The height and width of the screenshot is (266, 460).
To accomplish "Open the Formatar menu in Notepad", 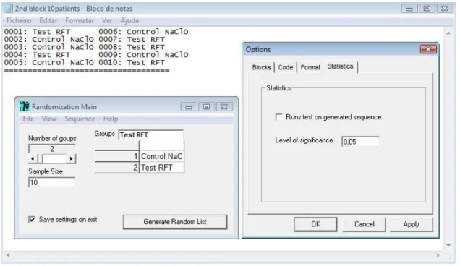I will tap(80, 20).
